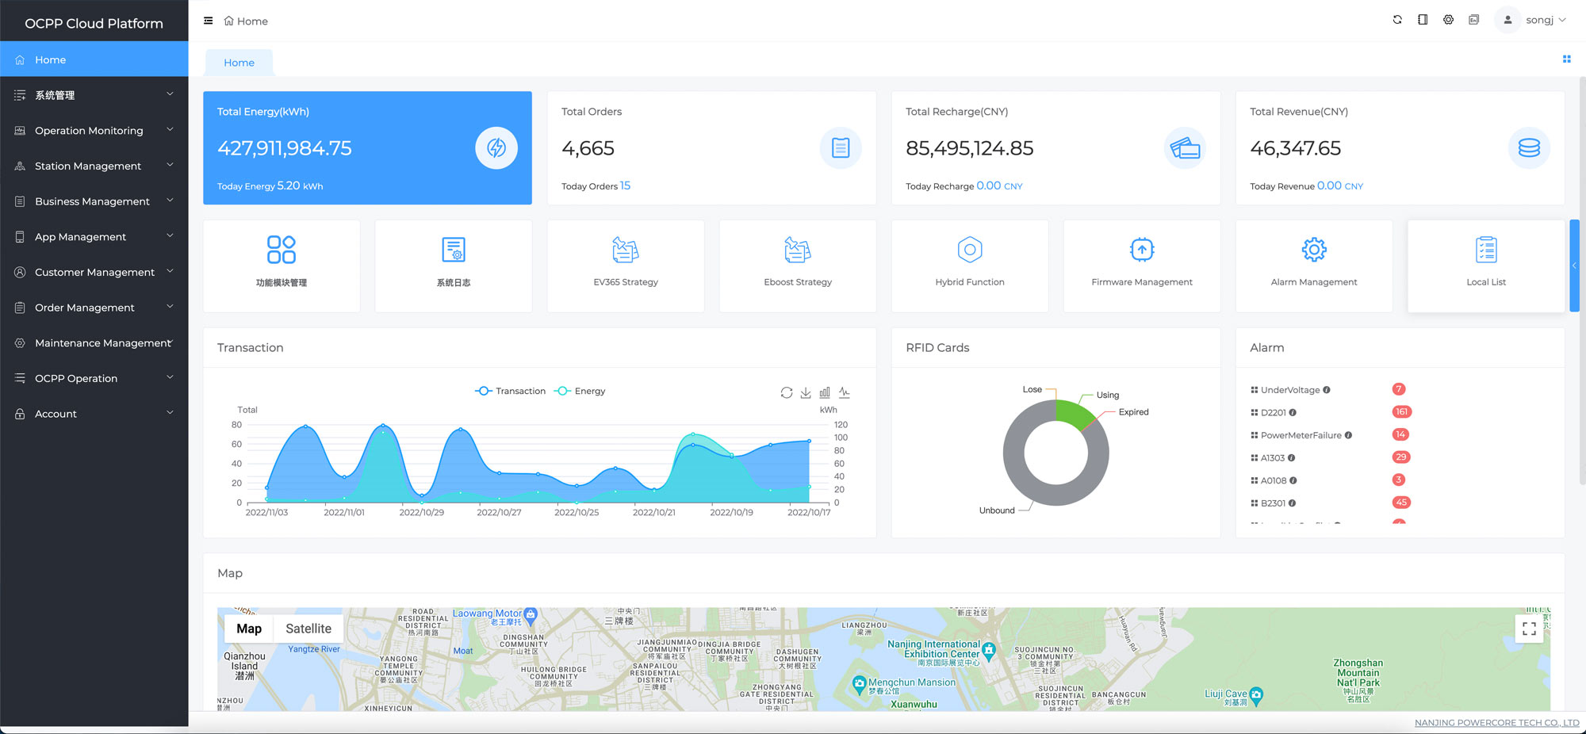This screenshot has height=734, width=1586.
Task: Open the Local List shortcut icon
Action: [x=1485, y=250]
